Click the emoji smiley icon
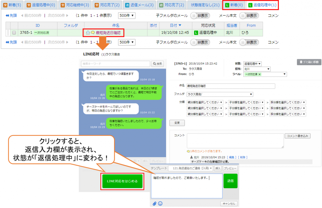Image resolution: width=322 pixels, height=208 pixels. pos(160,204)
